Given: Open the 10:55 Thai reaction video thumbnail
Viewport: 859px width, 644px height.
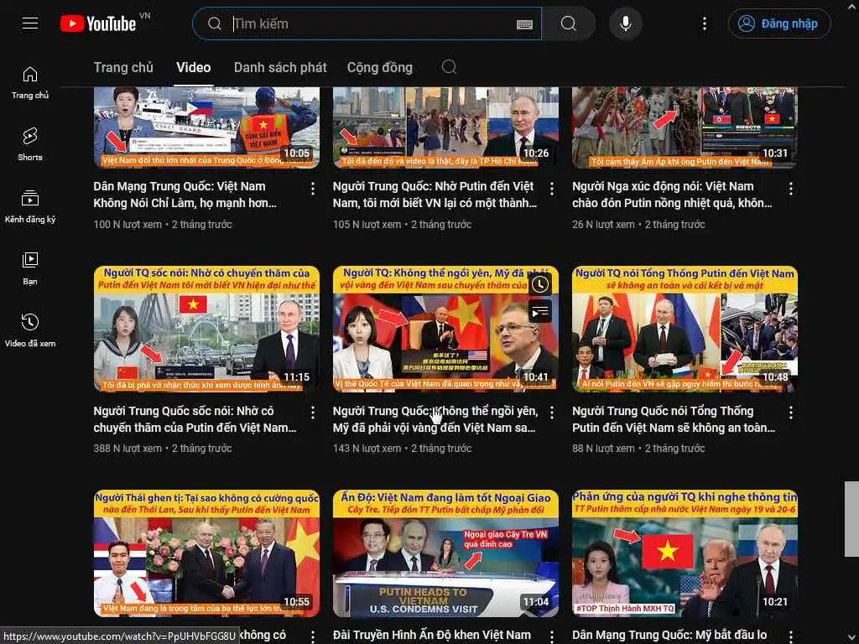Looking at the screenshot, I should (206, 553).
